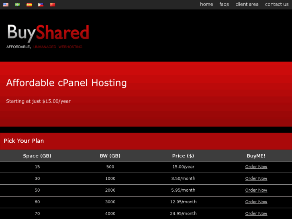This screenshot has height=219, width=292.
Task: Open the client area menu item
Action: tap(247, 4)
